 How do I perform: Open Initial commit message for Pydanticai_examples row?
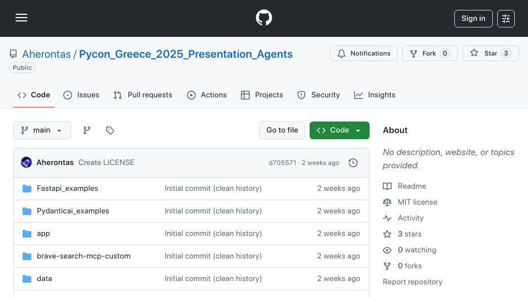click(213, 211)
